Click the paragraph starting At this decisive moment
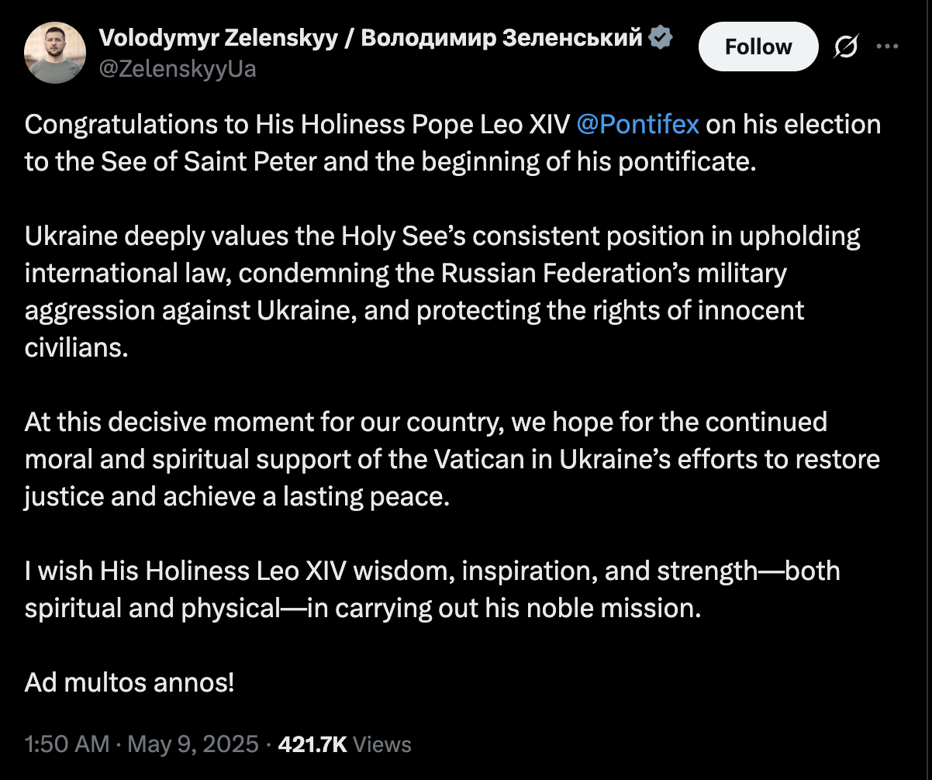Viewport: 932px width, 780px height. 453,459
